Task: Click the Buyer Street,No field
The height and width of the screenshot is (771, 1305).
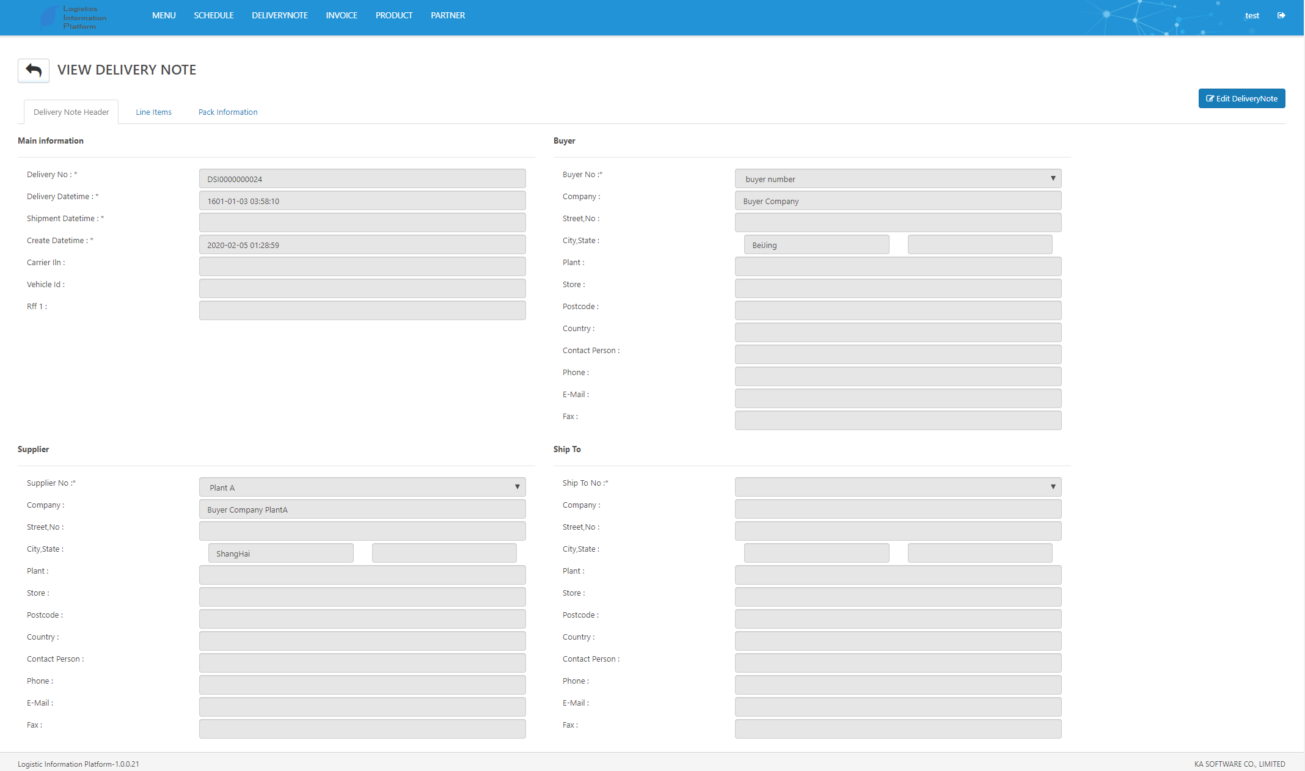Action: [x=898, y=222]
